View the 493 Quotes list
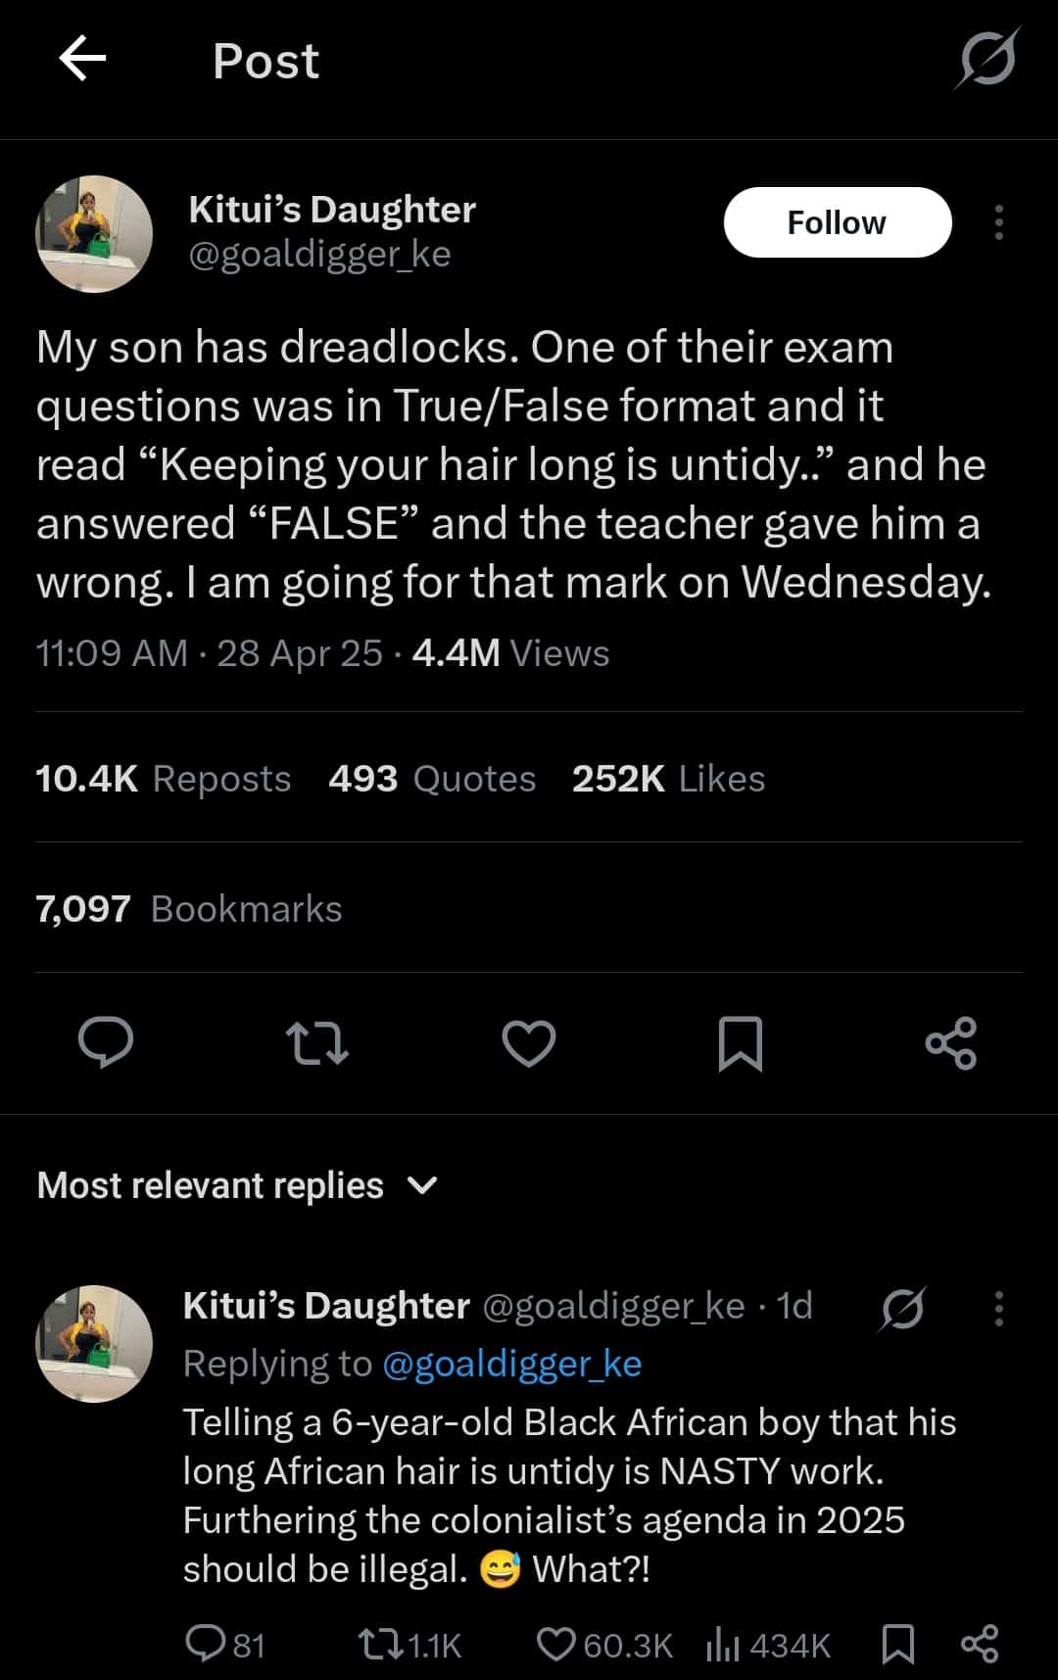Screen dimensions: 1058x1680 [x=432, y=779]
